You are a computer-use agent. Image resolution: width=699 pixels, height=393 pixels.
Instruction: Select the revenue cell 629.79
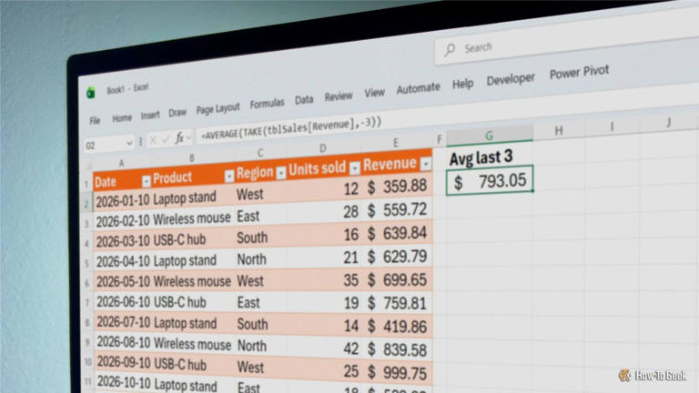coord(396,257)
